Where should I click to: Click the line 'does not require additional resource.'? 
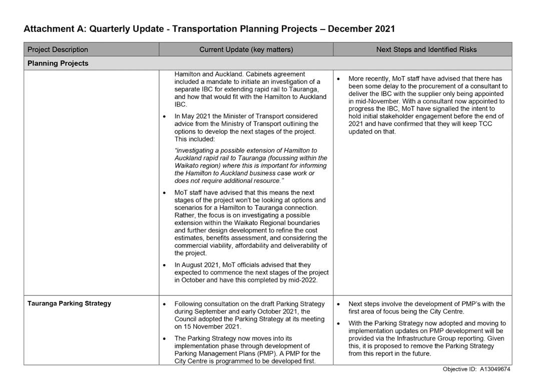(229, 180)
